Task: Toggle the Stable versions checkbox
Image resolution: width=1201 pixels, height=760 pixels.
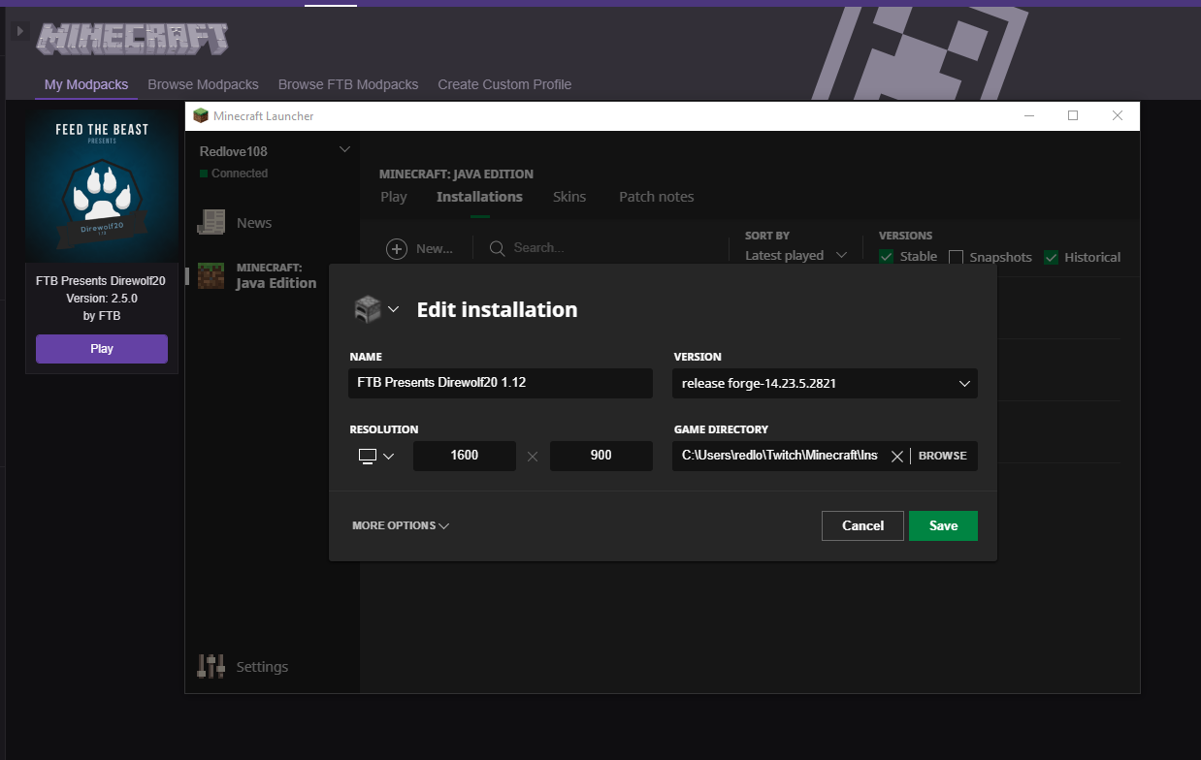Action: click(x=886, y=257)
